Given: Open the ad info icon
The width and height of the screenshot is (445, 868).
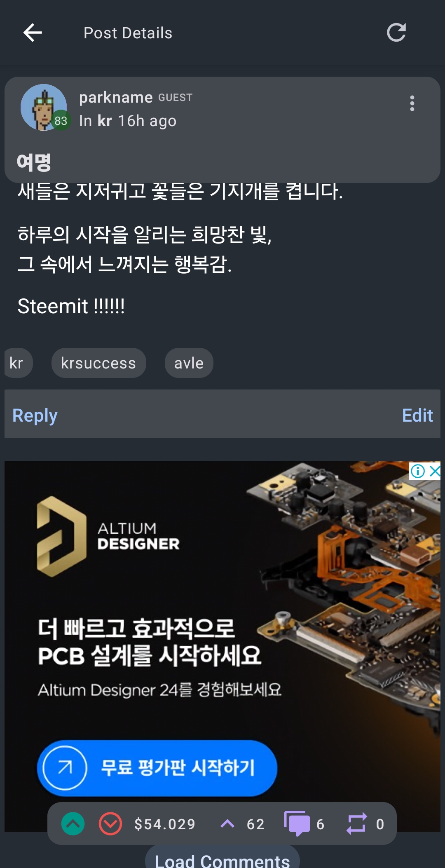Looking at the screenshot, I should (x=418, y=471).
